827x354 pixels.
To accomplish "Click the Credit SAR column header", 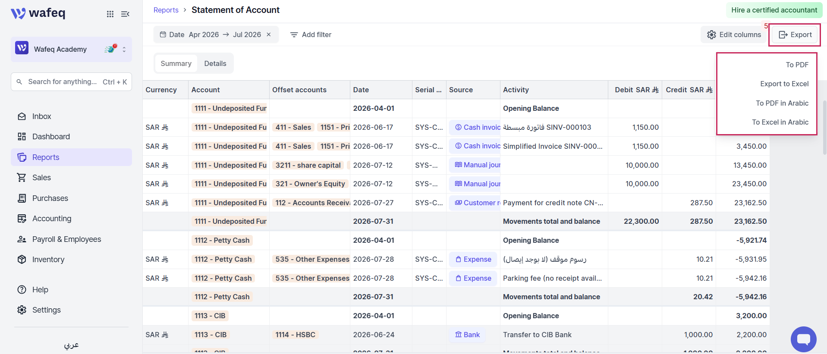I will 689,90.
